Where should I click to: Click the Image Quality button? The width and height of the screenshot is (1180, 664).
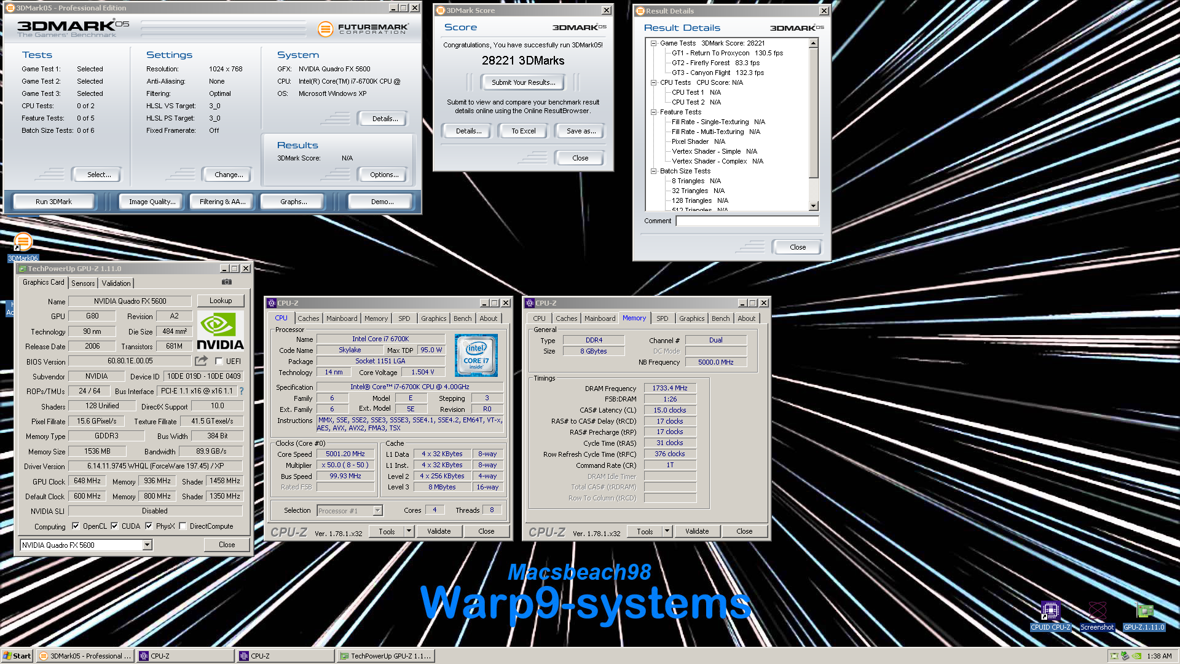152,202
